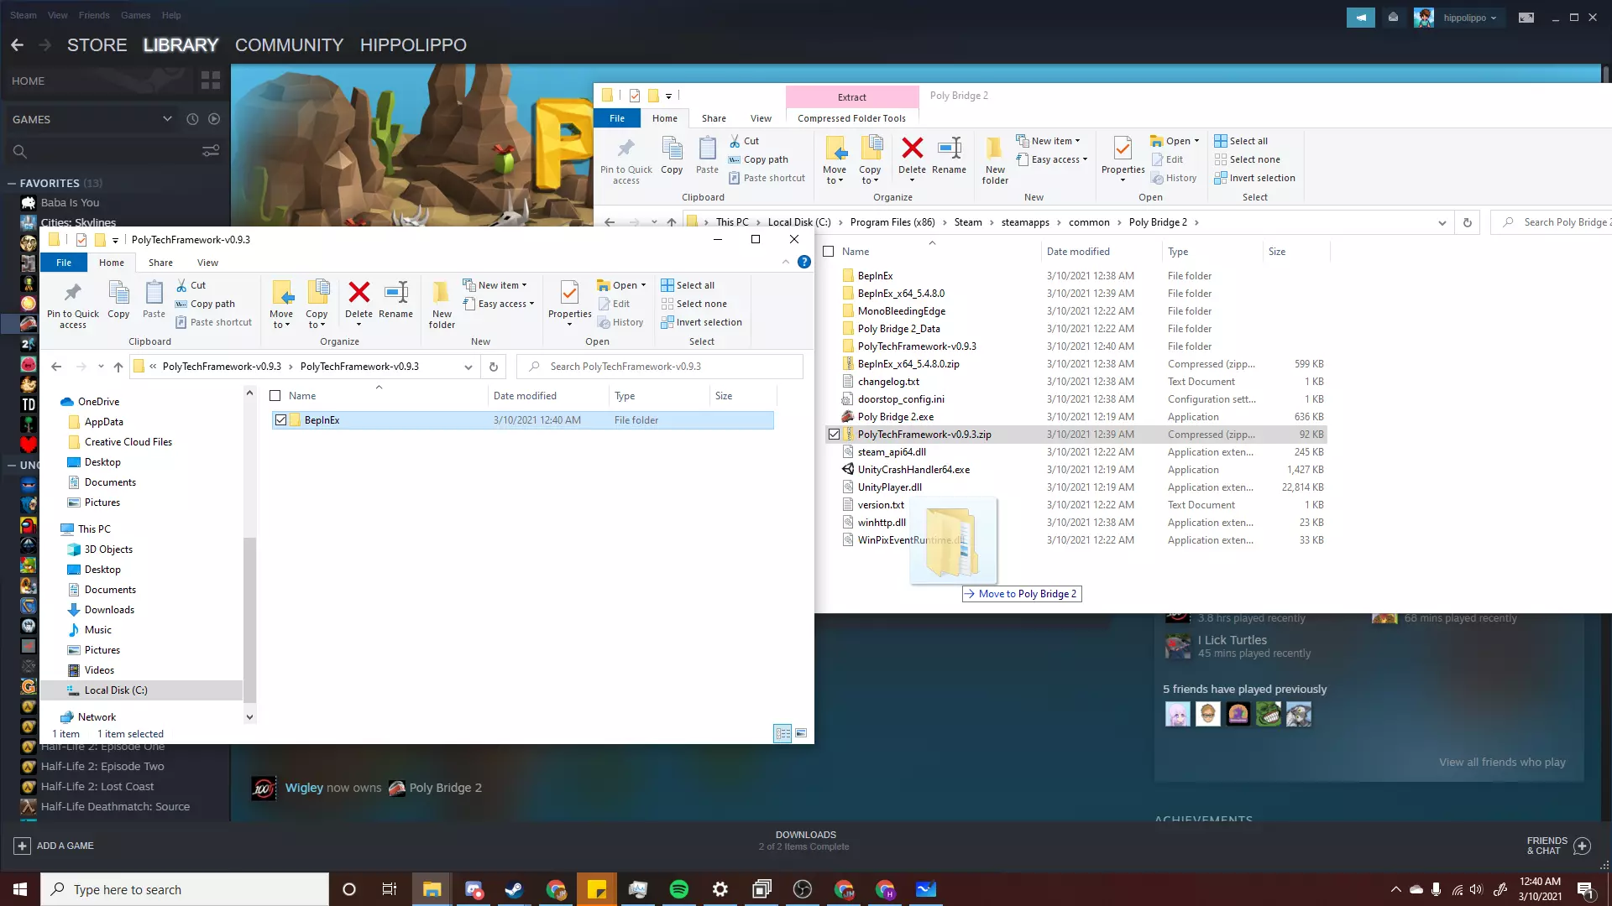Click Steam grid collections view icon
The height and width of the screenshot is (906, 1612).
[x=211, y=81]
